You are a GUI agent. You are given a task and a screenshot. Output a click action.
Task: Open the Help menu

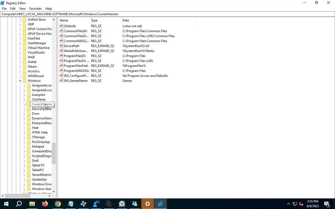[x=48, y=9]
